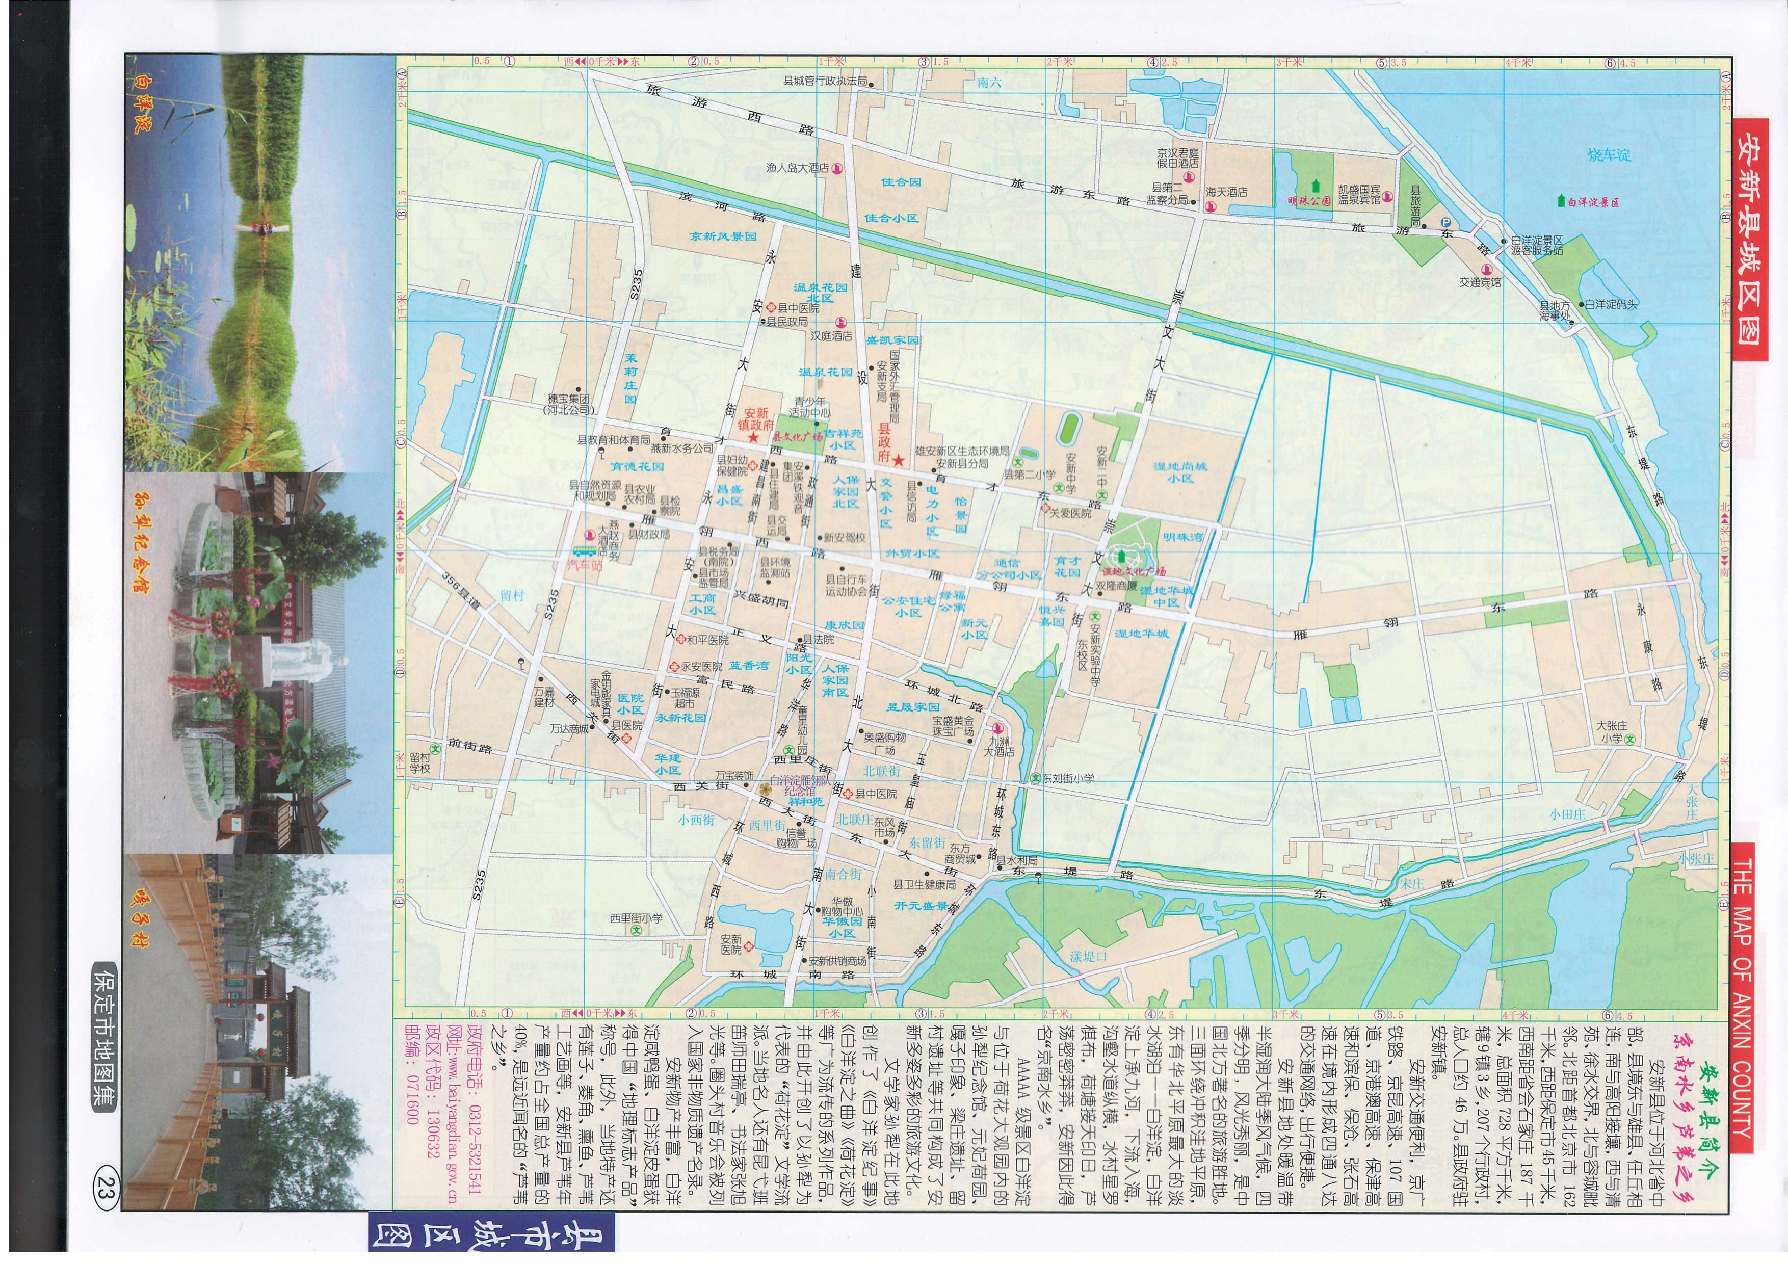Click the hospital icon for 和平医院
This screenshot has width=1788, height=1264.
pos(680,640)
